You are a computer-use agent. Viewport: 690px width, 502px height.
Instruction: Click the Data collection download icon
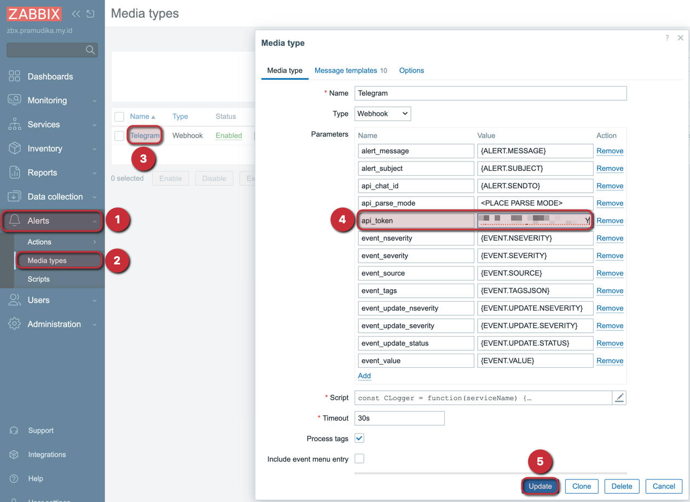[x=14, y=197]
